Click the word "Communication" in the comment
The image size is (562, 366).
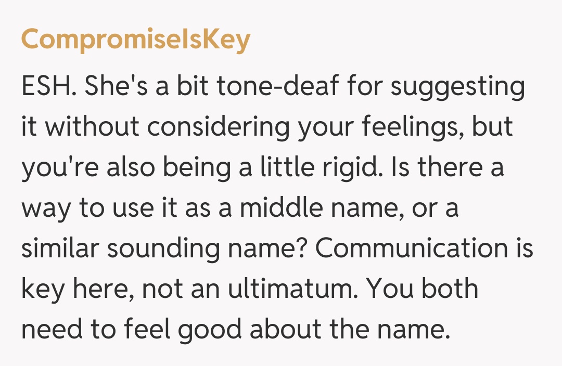click(406, 249)
